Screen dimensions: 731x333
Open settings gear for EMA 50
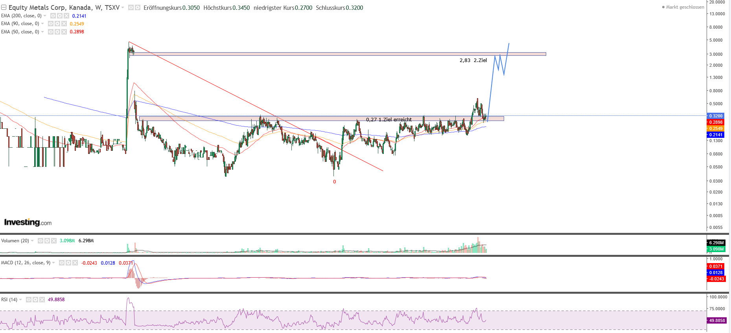(x=57, y=32)
